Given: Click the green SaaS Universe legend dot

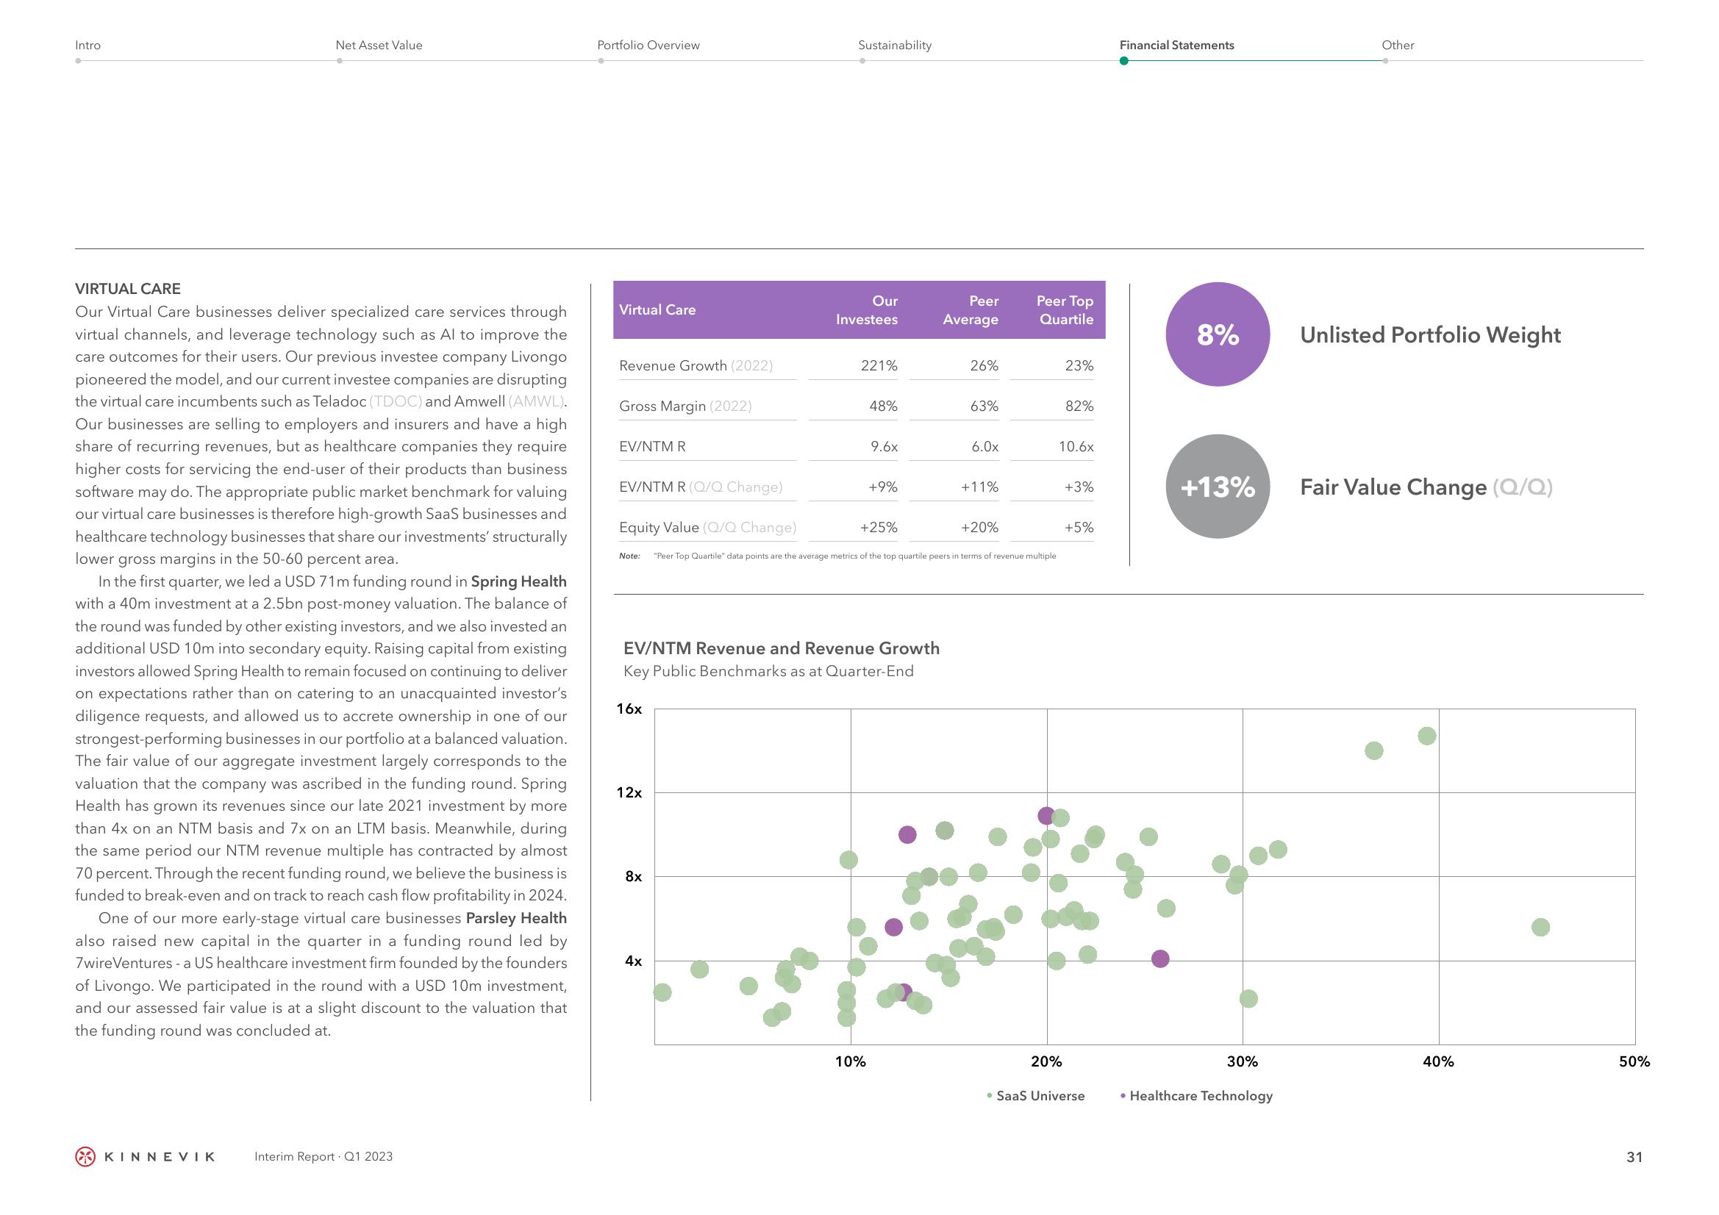Looking at the screenshot, I should coord(990,1096).
